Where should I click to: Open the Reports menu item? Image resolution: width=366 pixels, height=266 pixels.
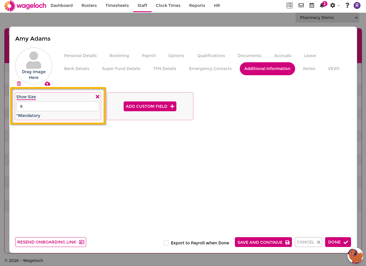[197, 5]
